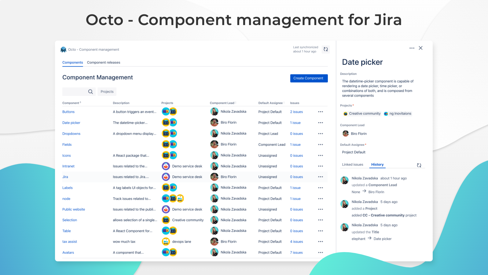Open the detail panel's three-dot menu
488x275 pixels.
pos(412,48)
